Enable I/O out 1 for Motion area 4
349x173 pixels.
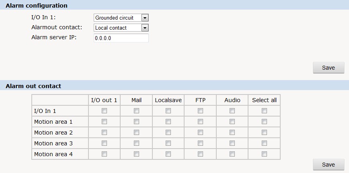(x=104, y=154)
